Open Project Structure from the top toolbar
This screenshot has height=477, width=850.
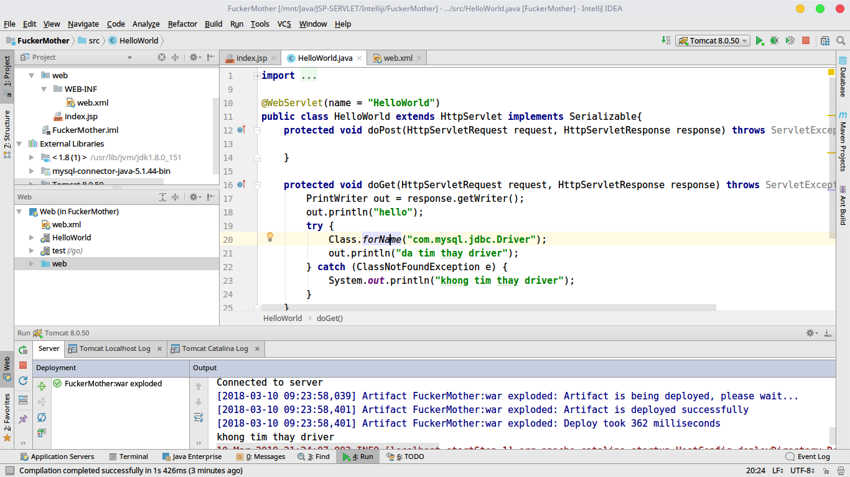click(x=825, y=40)
